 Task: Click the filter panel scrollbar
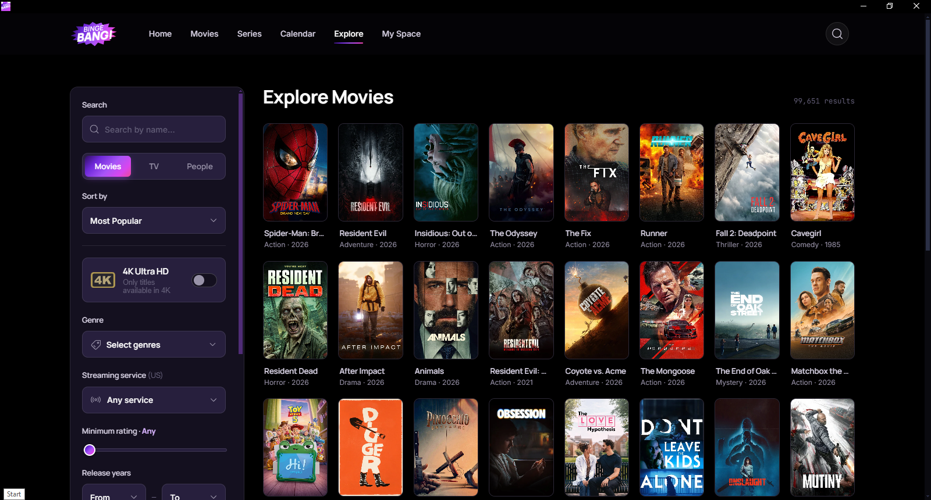240,224
